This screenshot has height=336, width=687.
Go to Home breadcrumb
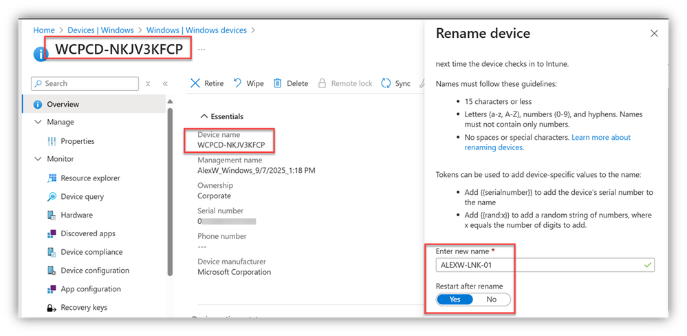(x=44, y=30)
